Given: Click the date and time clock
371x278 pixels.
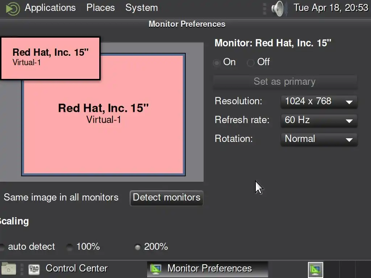Looking at the screenshot, I should tap(331, 8).
